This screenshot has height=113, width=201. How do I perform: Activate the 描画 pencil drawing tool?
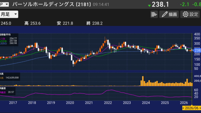click(x=169, y=14)
